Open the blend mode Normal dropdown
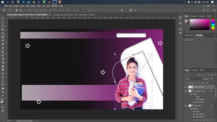 (x=193, y=79)
